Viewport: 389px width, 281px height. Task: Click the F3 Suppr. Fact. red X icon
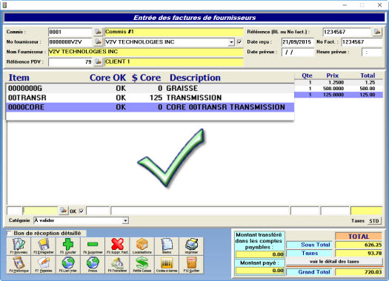pyautogui.click(x=117, y=246)
